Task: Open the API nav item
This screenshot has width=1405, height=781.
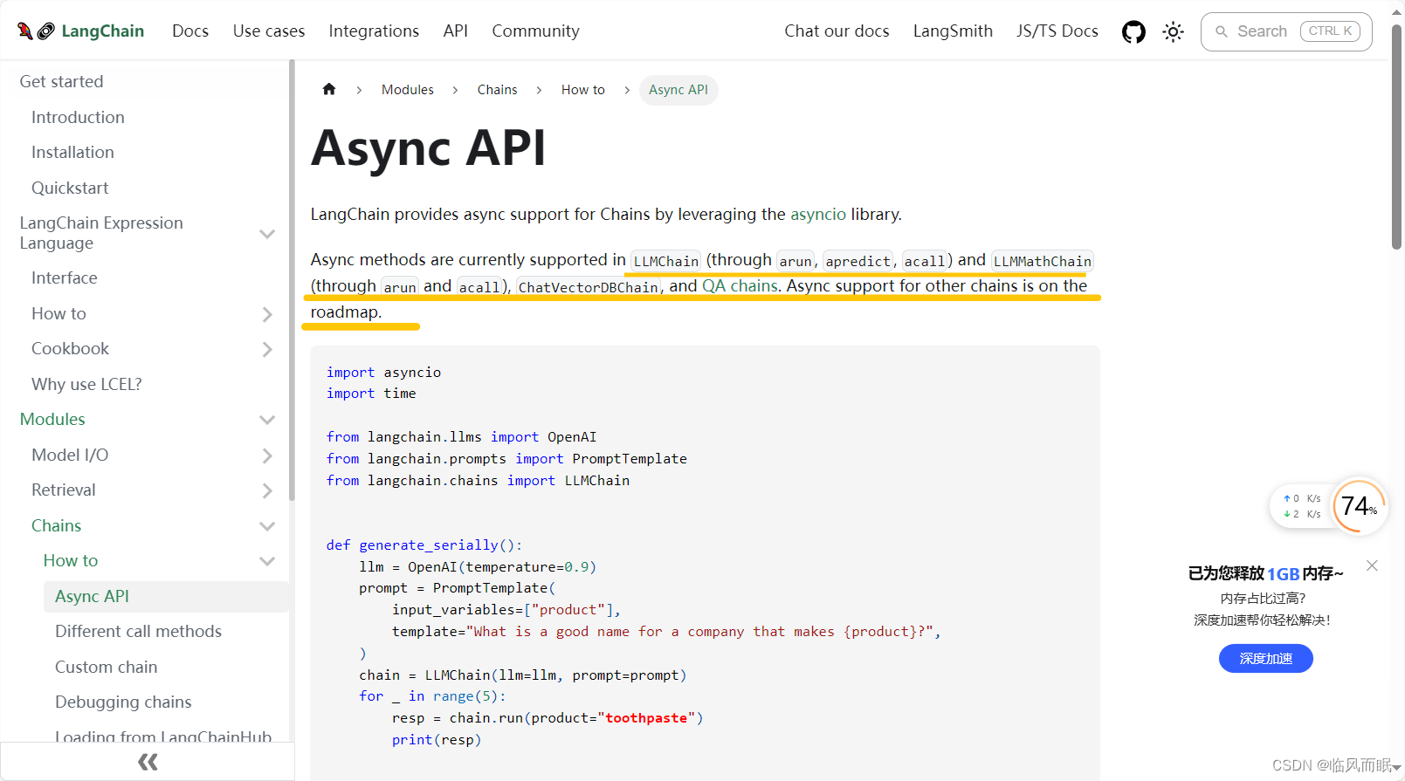Action: coord(456,31)
